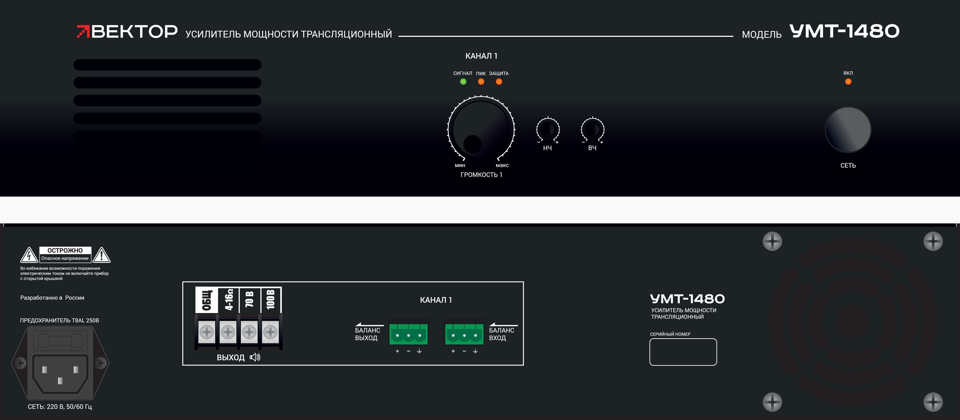The image size is (960, 420).
Task: Click the Разработанно в России text
Action: [52, 298]
